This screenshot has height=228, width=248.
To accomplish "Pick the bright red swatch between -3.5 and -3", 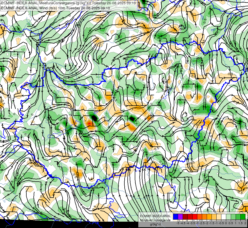I will coord(195,217).
